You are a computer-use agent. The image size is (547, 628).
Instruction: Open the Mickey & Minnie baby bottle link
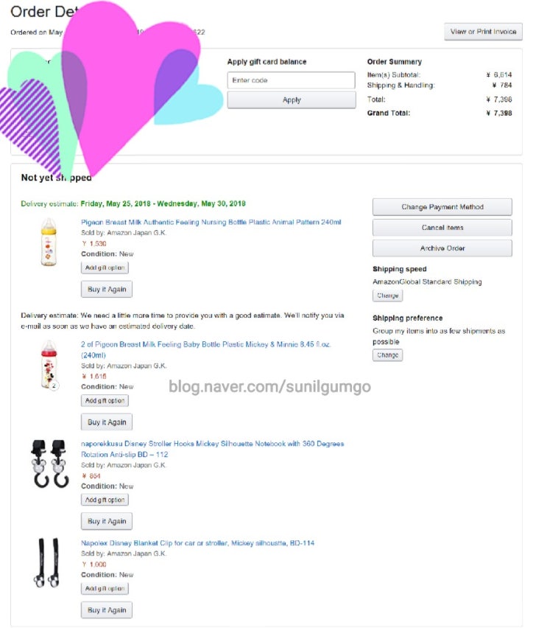205,349
